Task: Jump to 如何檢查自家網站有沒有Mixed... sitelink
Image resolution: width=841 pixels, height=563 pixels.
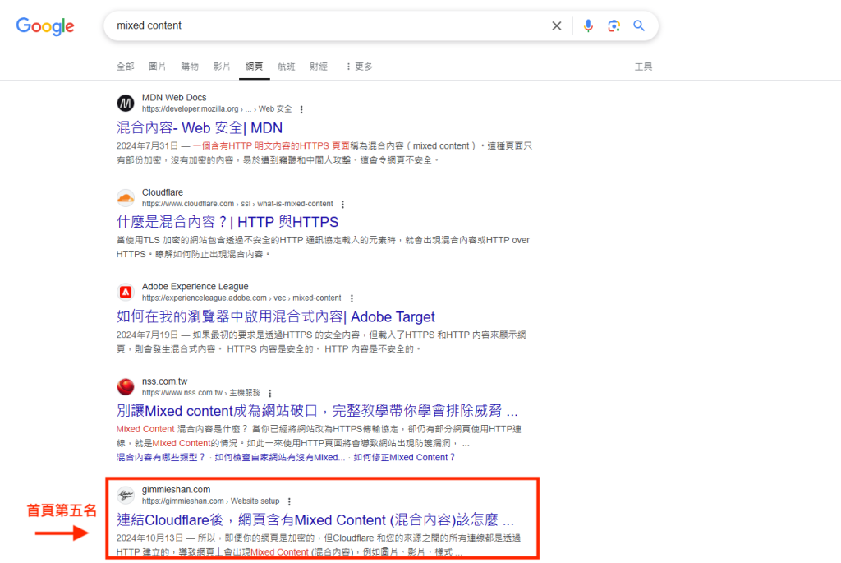Action: [x=279, y=457]
